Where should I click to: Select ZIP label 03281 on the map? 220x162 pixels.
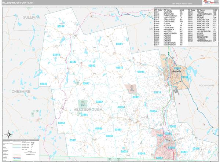120,44
